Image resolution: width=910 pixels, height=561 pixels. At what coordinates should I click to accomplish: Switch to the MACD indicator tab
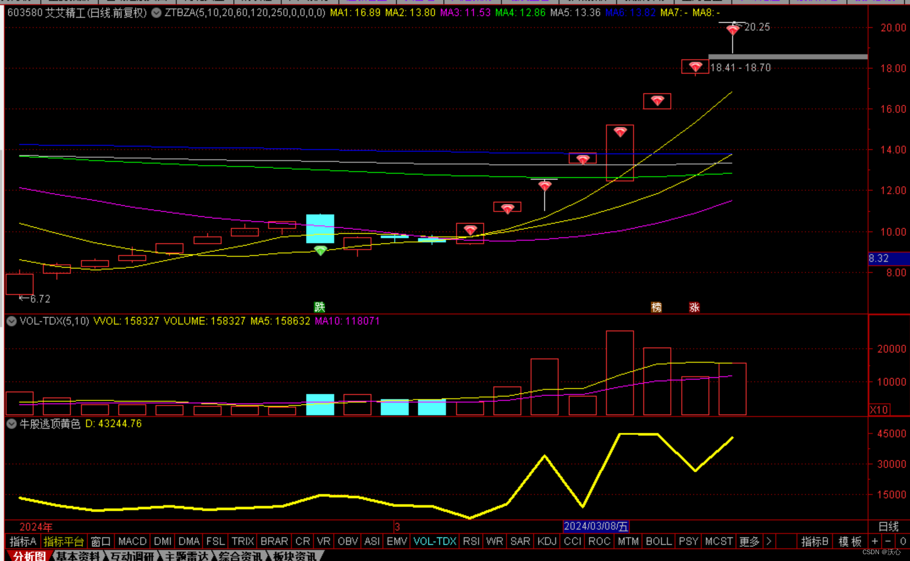132,541
